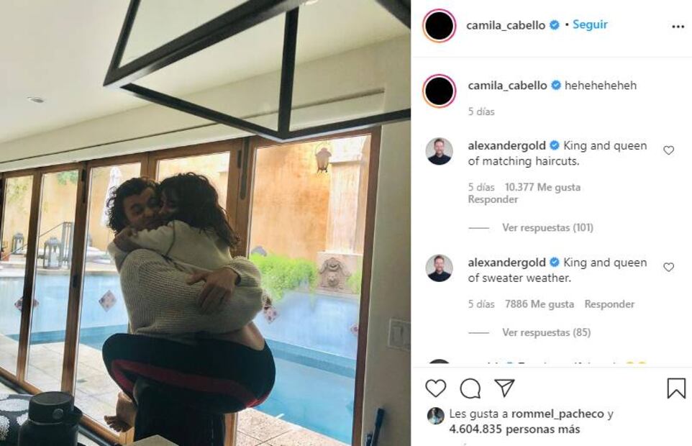Expand Ver respuestas (85)
Screen dimensions: 692x446
tap(547, 332)
